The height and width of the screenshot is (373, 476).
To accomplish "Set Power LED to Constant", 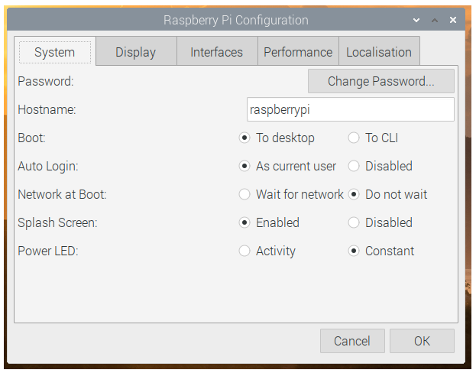I will [354, 251].
